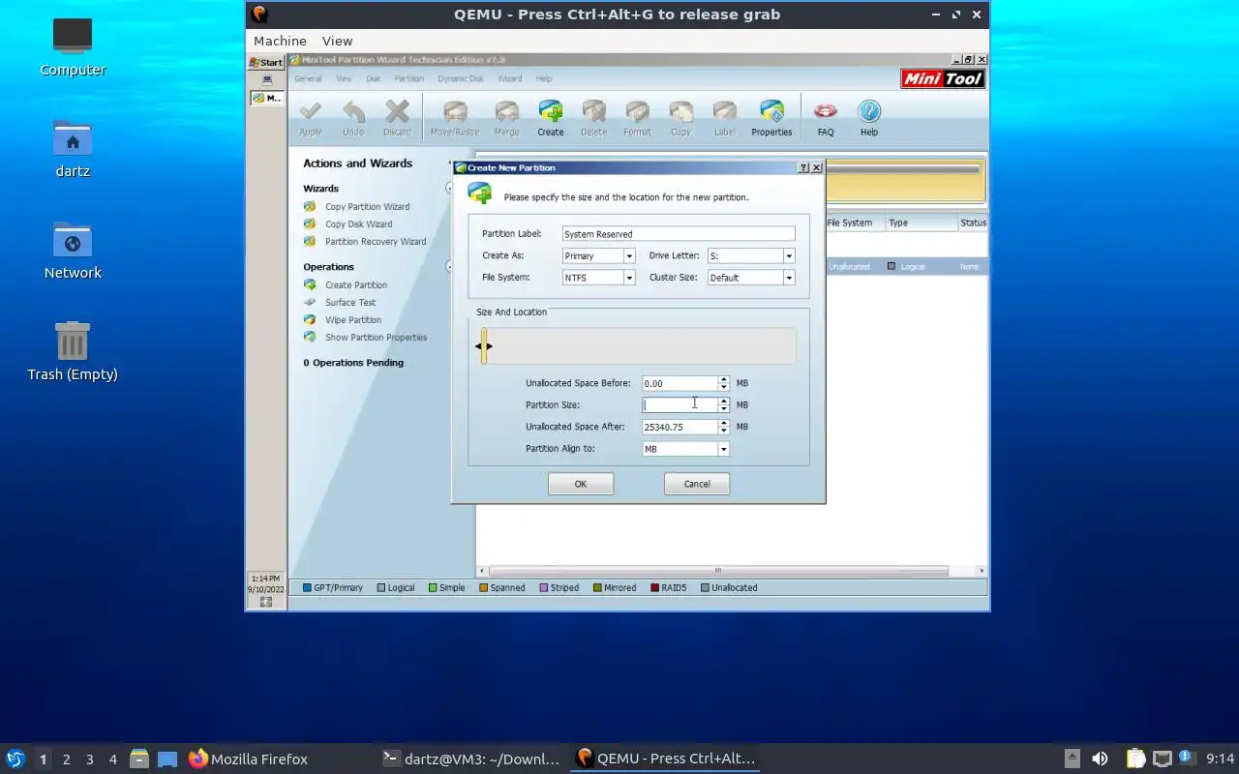Click the Label toolbar icon
Screen dimensions: 1239x774
(x=724, y=119)
